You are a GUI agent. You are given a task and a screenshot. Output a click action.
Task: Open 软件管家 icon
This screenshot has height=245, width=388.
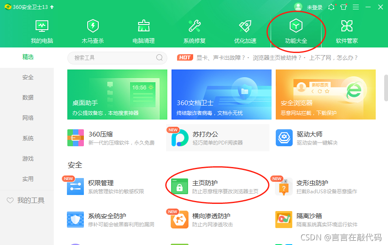pyautogui.click(x=346, y=26)
